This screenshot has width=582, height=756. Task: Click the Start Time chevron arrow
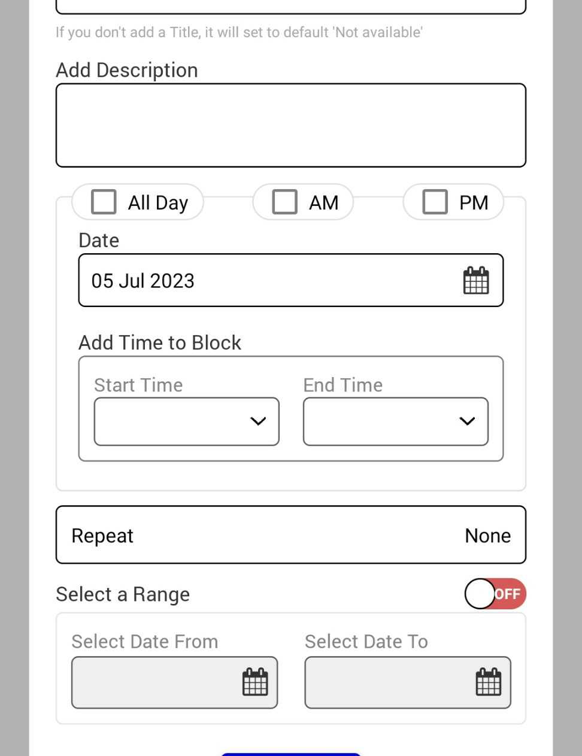258,421
